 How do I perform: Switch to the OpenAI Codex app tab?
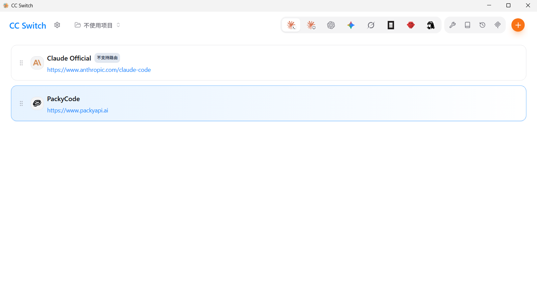click(x=331, y=25)
